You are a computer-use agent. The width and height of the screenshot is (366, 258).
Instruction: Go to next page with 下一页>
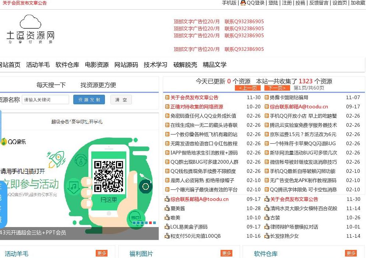(277, 88)
